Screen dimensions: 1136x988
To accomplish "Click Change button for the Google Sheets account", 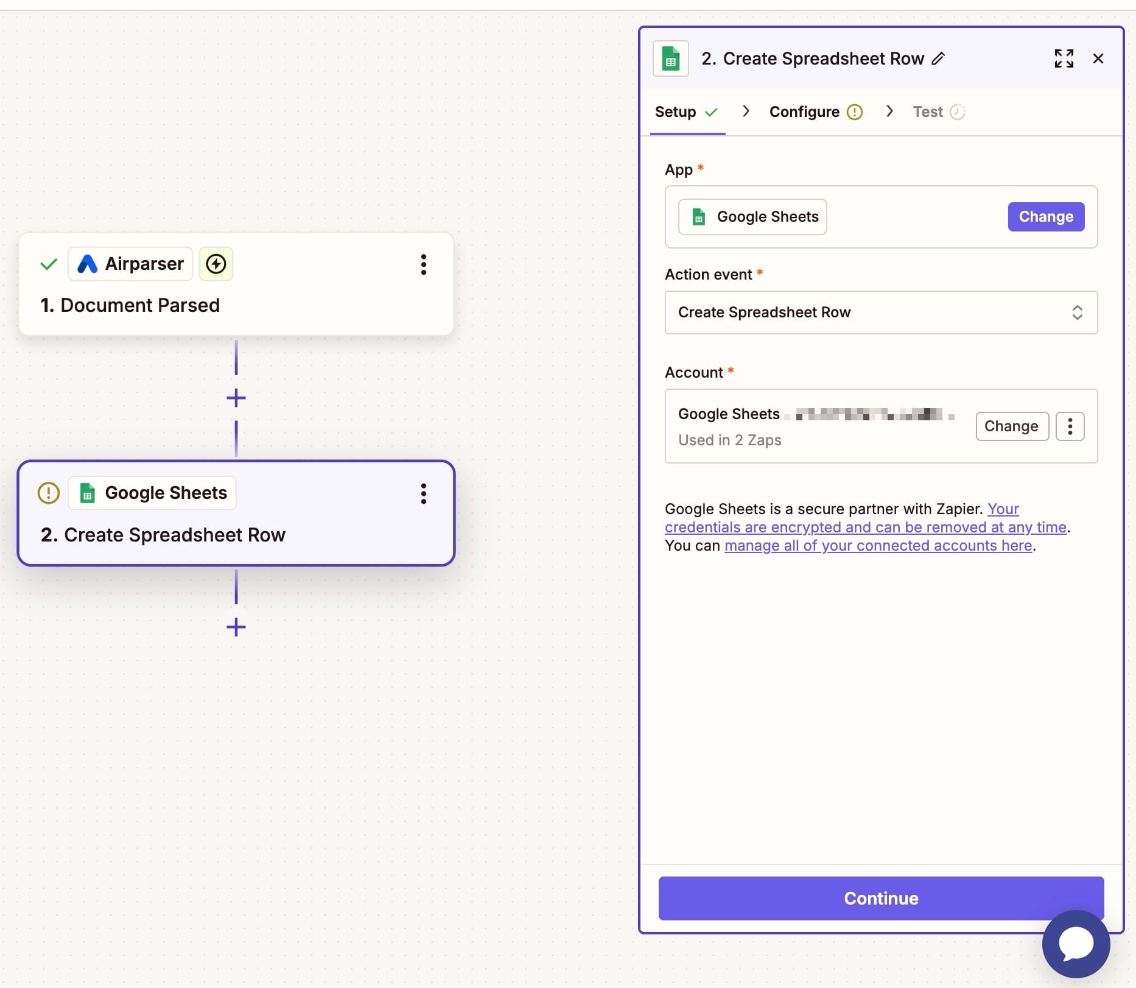I will (1011, 426).
